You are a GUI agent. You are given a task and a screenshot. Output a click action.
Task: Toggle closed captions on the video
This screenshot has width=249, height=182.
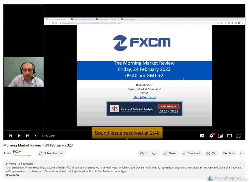tap(202, 136)
